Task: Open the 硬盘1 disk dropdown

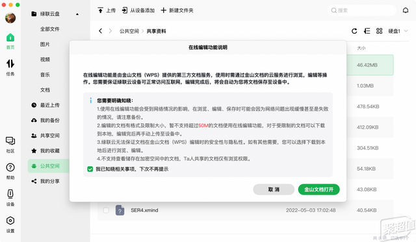Action: [398, 31]
